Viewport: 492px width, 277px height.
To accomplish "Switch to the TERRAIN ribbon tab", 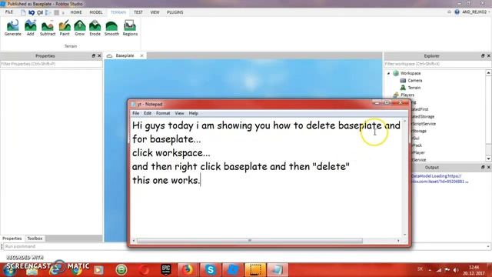I will pyautogui.click(x=118, y=12).
